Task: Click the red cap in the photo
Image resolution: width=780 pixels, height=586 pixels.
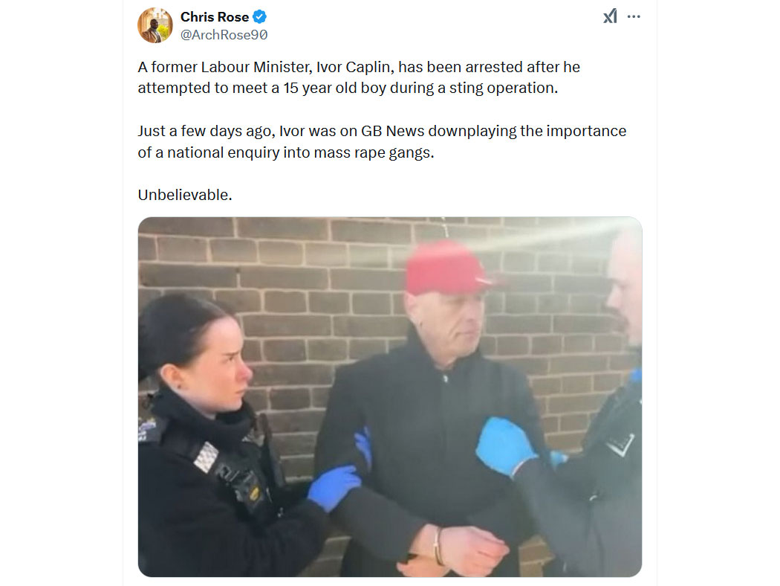Action: tap(446, 268)
